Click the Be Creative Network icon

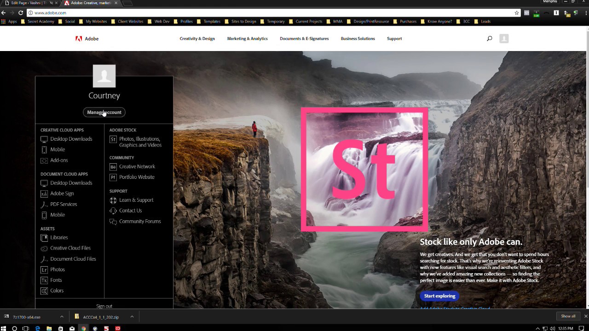point(113,167)
